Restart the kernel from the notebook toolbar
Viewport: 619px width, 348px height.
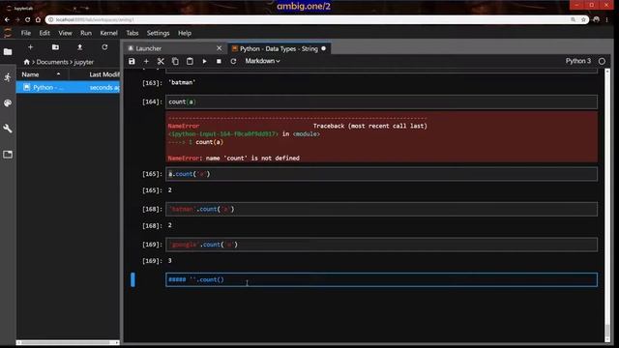[x=233, y=61]
